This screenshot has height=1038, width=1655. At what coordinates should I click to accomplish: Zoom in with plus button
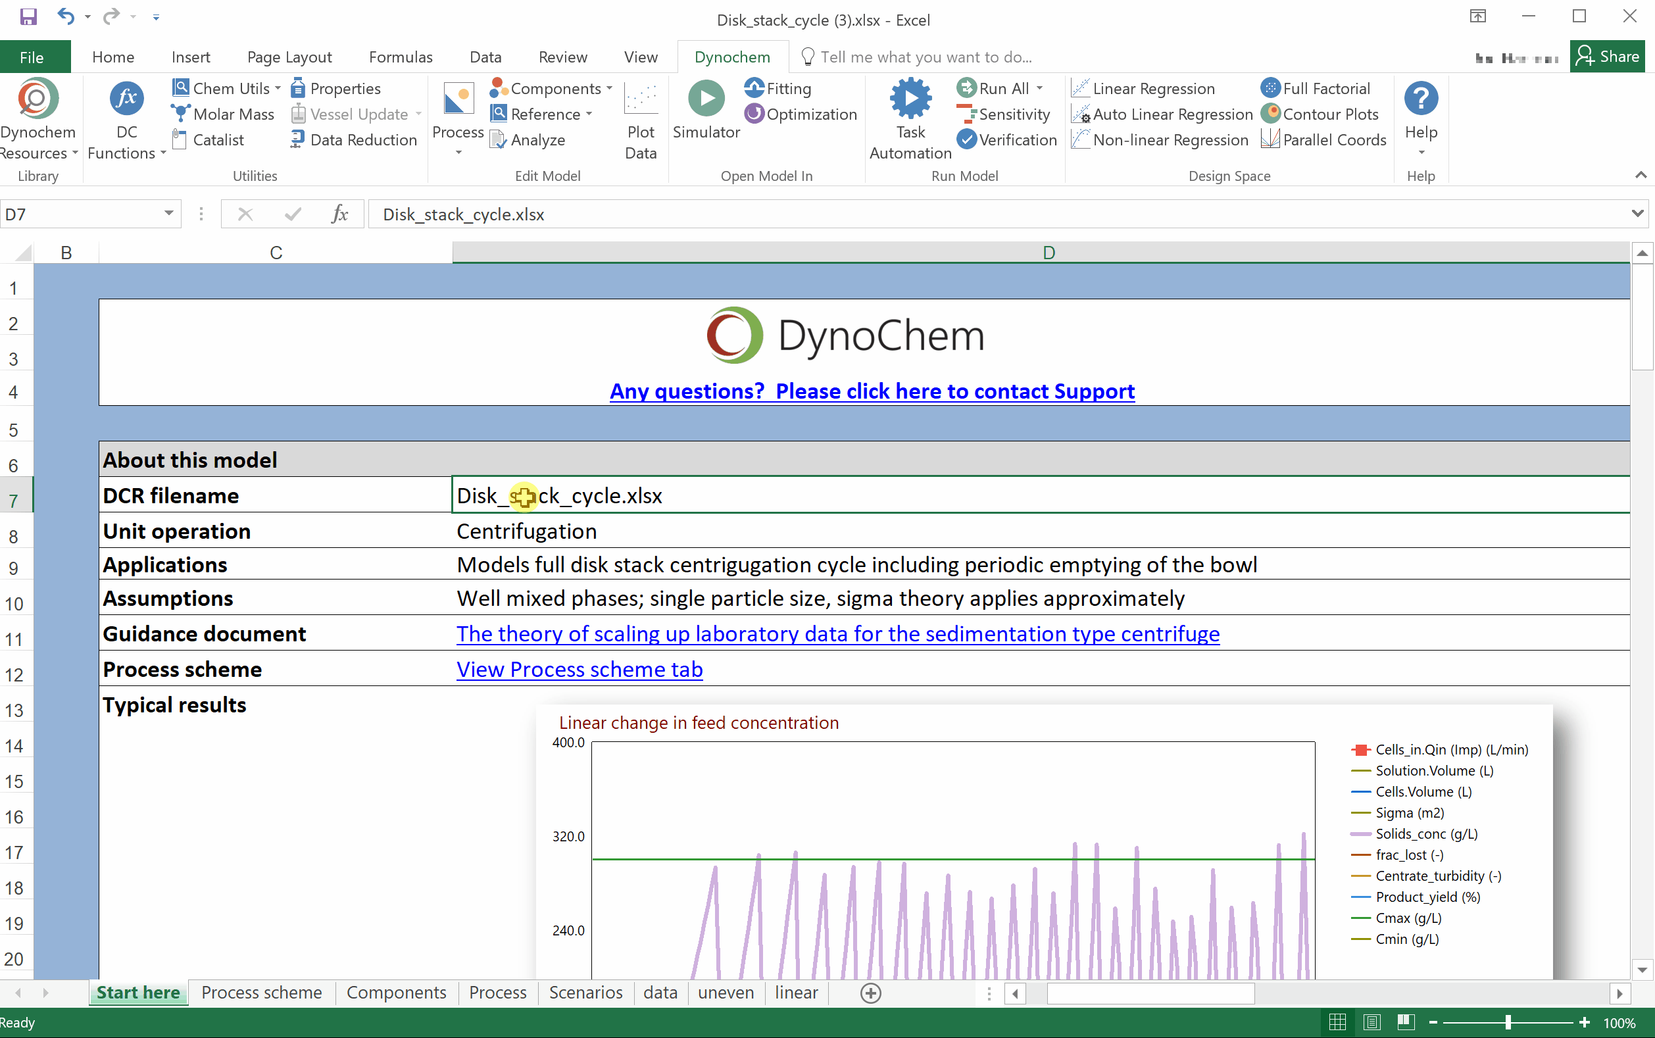click(1585, 1023)
